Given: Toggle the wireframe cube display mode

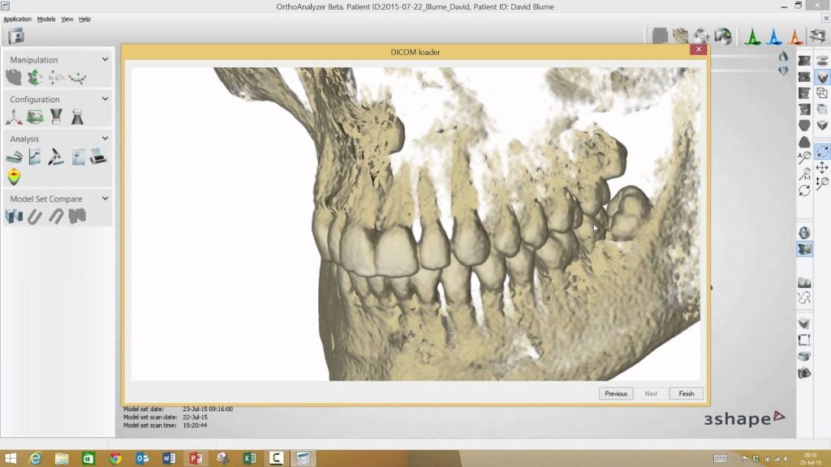Looking at the screenshot, I should coord(822,93).
